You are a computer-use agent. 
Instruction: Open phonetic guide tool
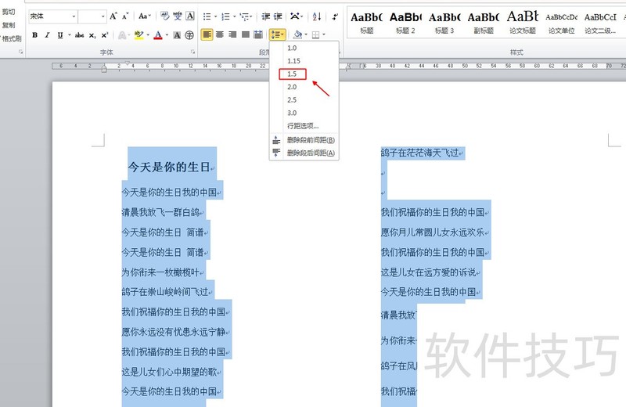pos(178,16)
